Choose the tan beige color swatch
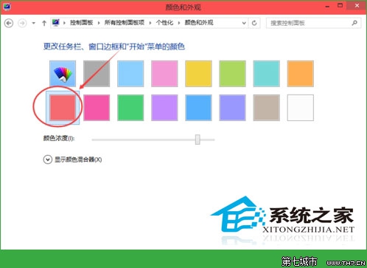The width and height of the screenshot is (367, 268). pyautogui.click(x=266, y=108)
